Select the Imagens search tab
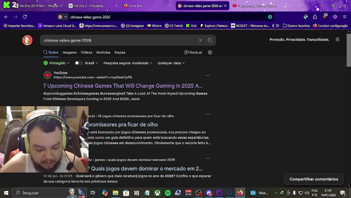Viewport: 351px width, 198px height. pos(70,52)
